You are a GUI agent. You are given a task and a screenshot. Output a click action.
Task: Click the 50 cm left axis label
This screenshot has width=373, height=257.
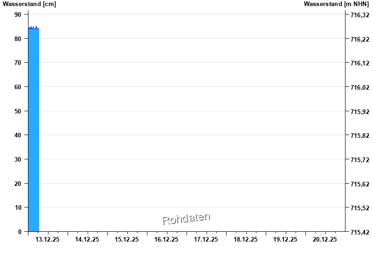click(18, 111)
